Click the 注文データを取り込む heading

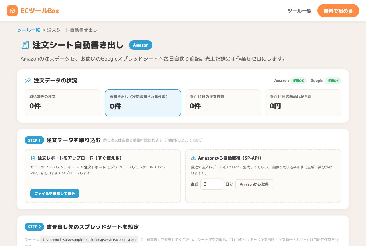(x=73, y=140)
